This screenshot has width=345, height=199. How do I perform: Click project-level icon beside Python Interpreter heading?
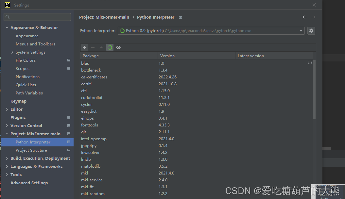180,17
